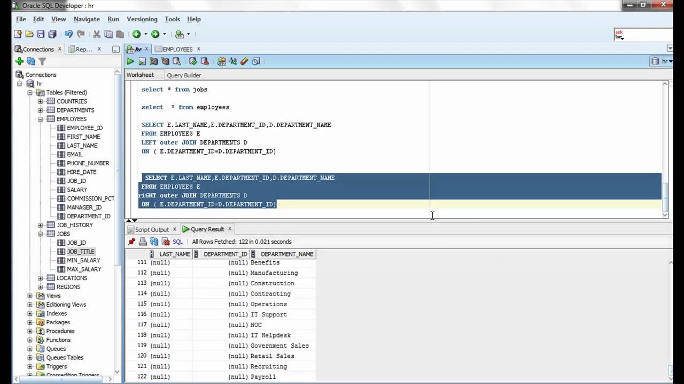This screenshot has height=384, width=684.
Task: Run the statement with the green play icon
Action: (130, 61)
